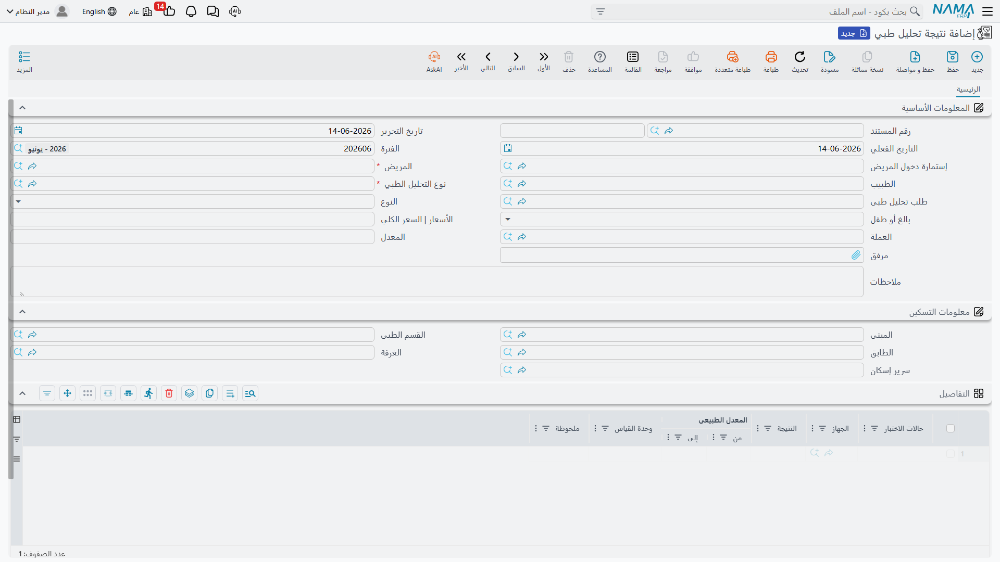Image resolution: width=1000 pixels, height=562 pixels.
Task: Click the الفترة field showing 202606
Action: click(x=193, y=148)
